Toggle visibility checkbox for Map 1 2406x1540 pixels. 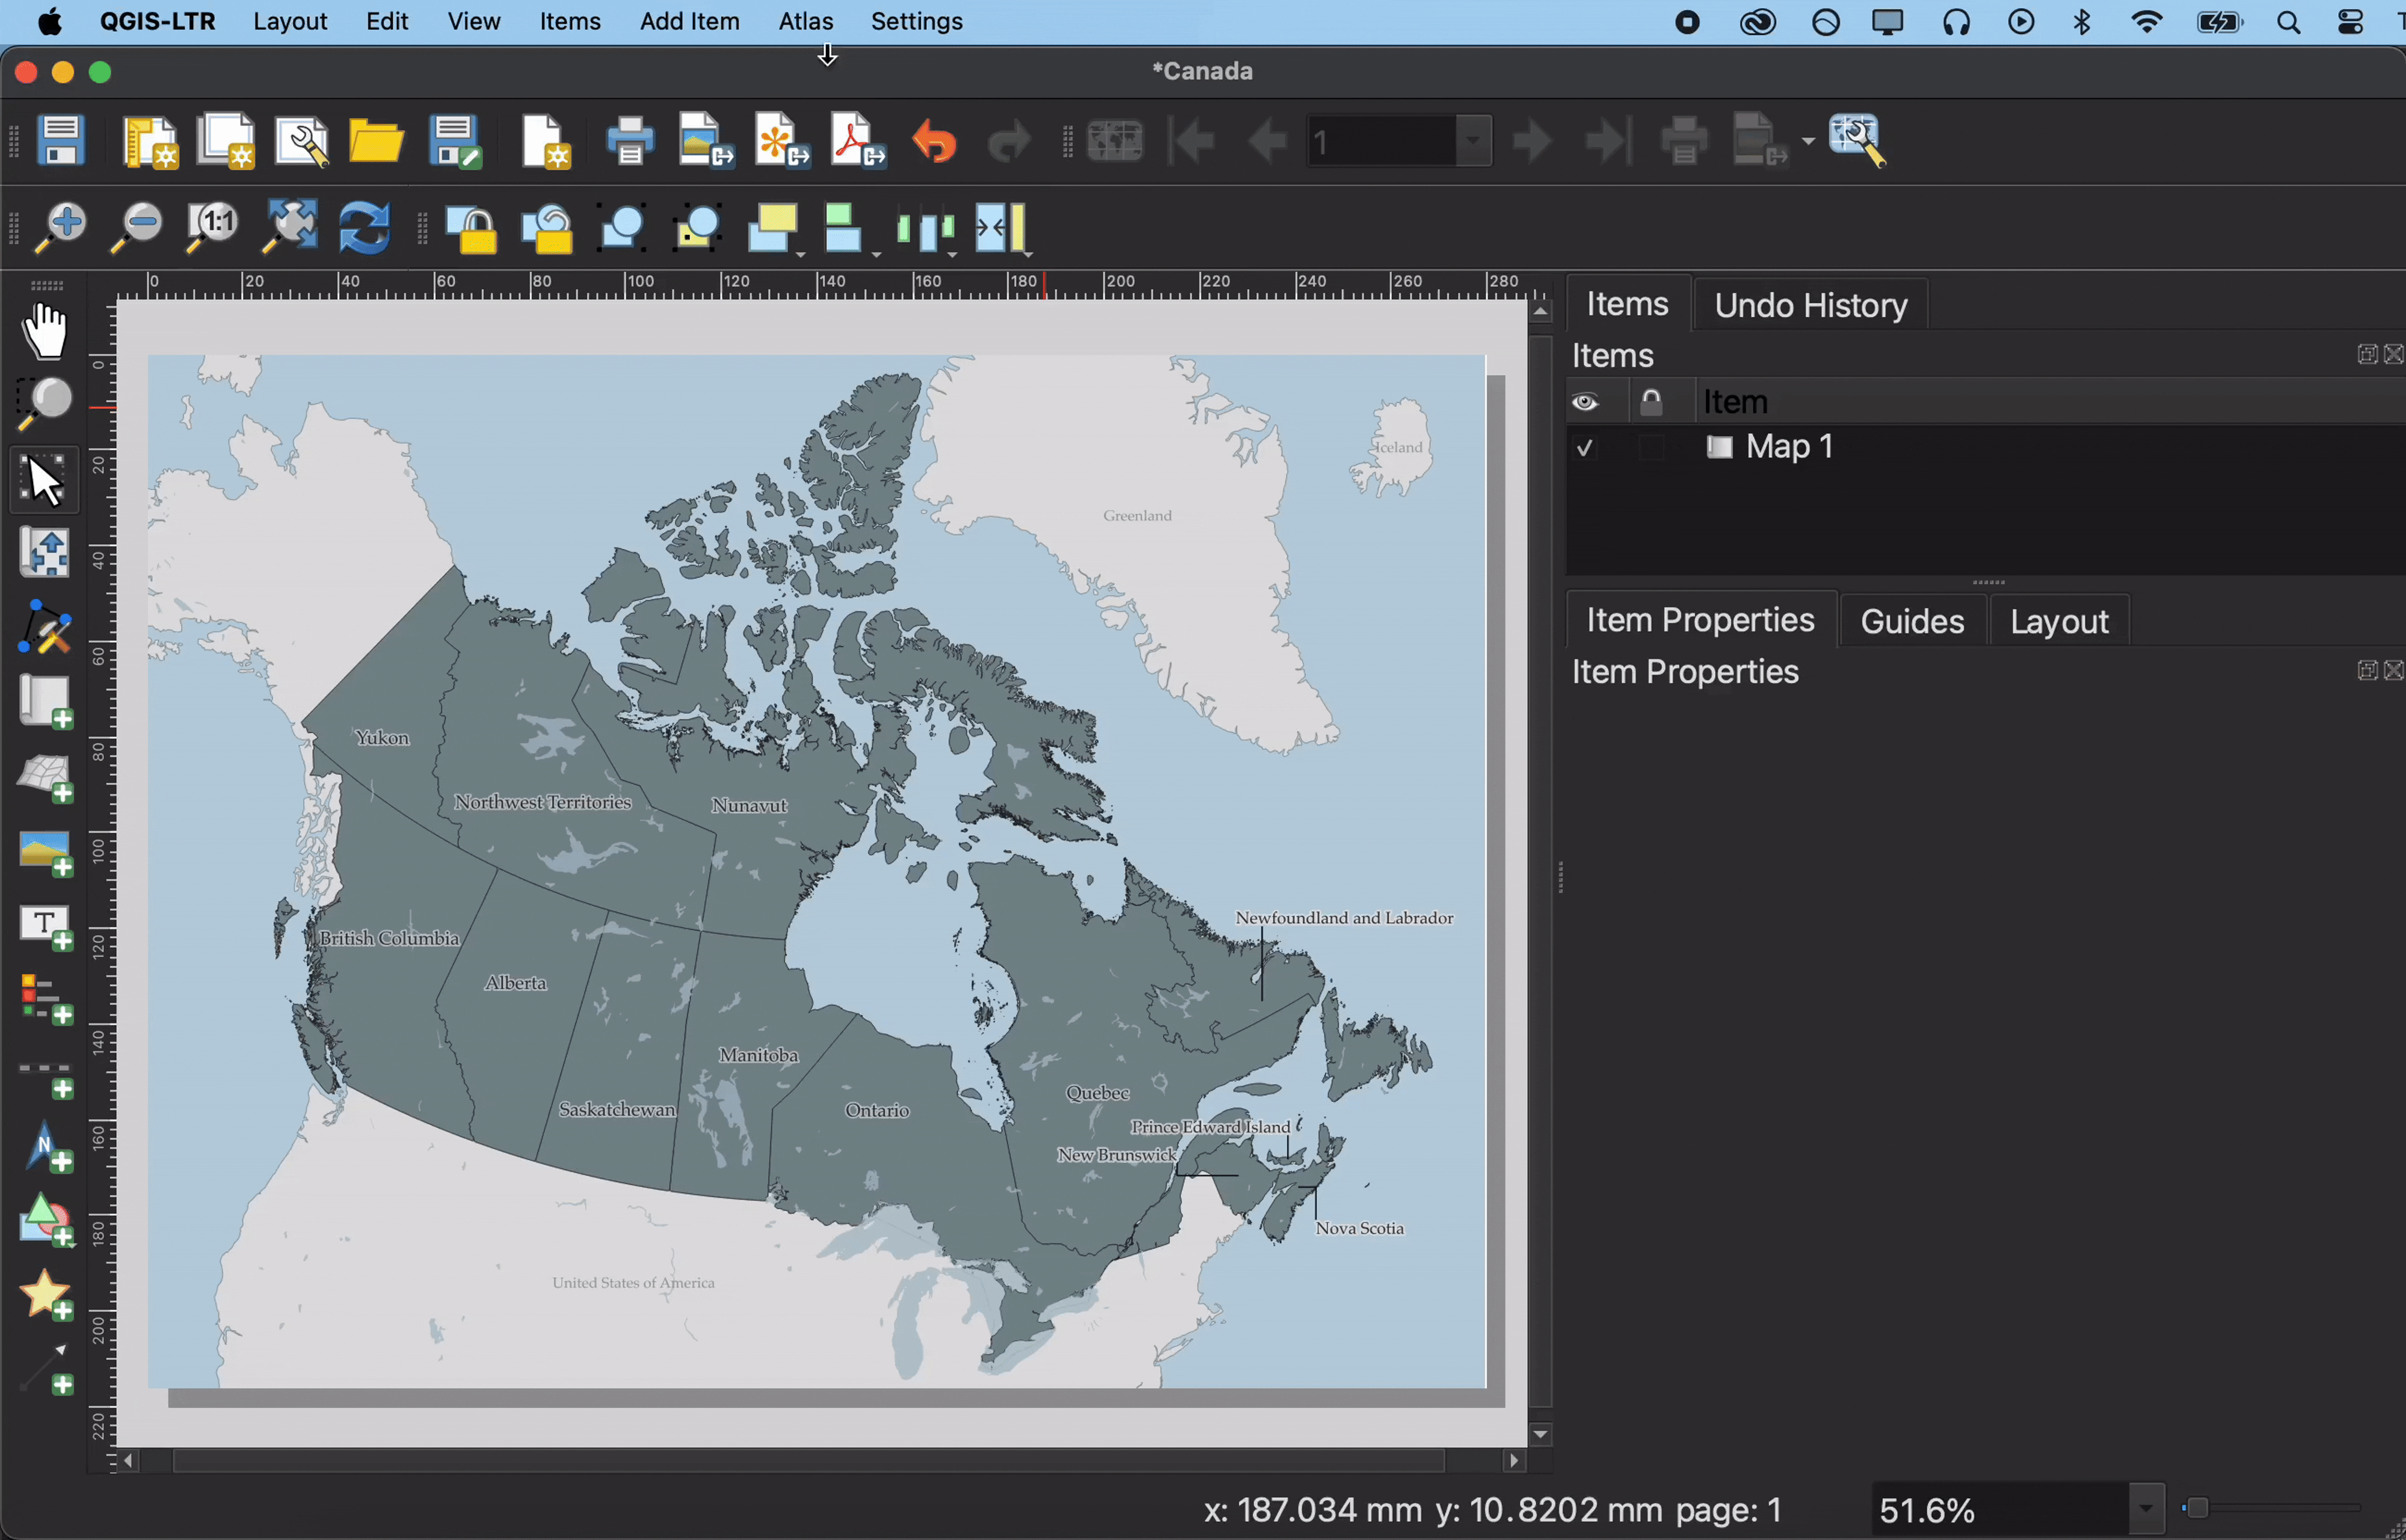pos(1584,447)
